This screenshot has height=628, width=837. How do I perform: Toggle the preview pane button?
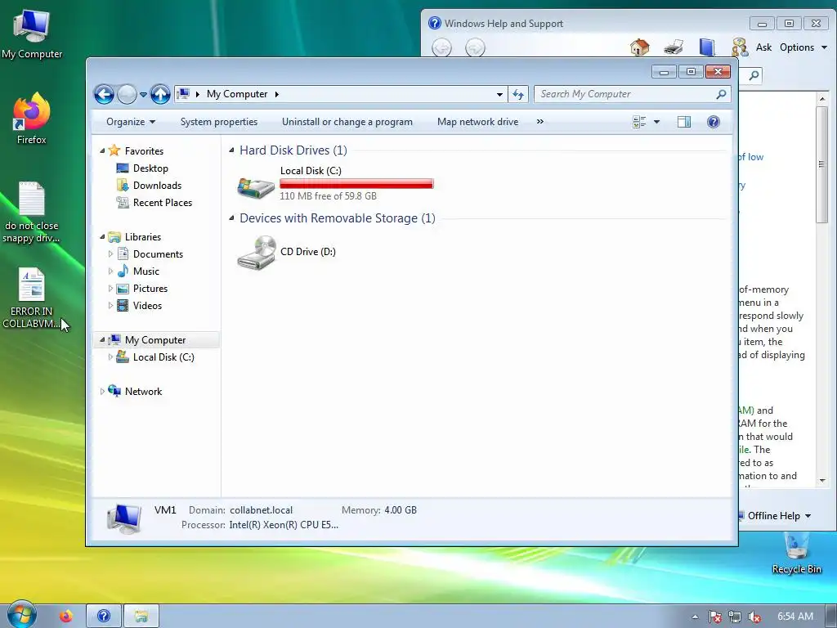click(684, 122)
